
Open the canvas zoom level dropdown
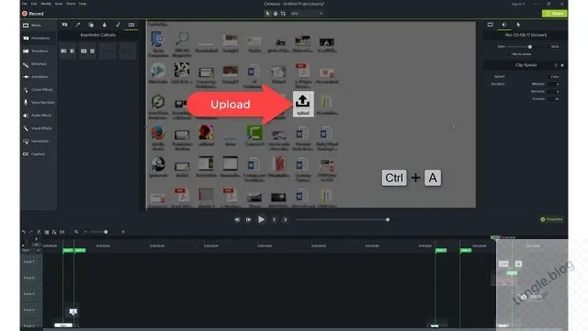click(x=306, y=14)
